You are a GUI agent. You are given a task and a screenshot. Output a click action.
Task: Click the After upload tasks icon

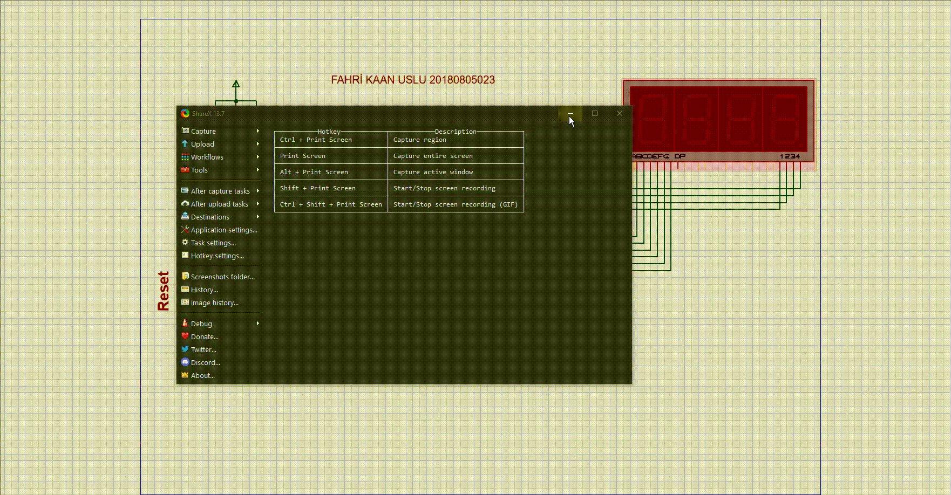[x=185, y=204]
